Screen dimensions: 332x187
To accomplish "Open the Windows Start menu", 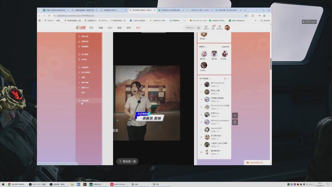I will point(3,185).
